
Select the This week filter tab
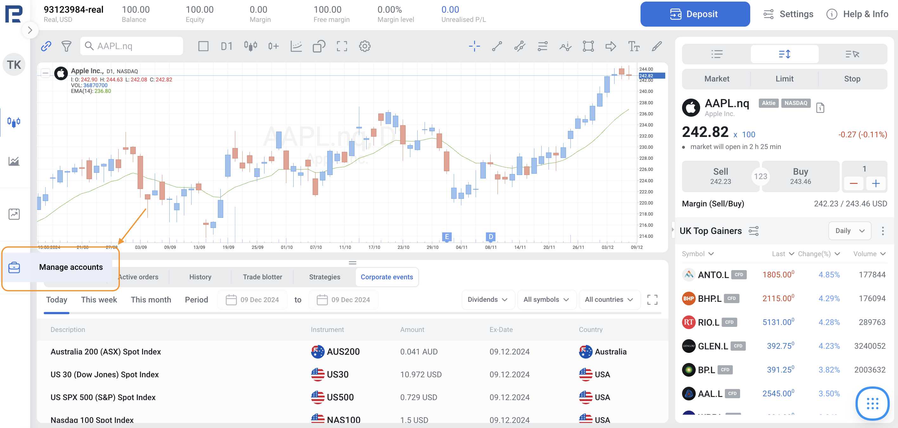(99, 299)
